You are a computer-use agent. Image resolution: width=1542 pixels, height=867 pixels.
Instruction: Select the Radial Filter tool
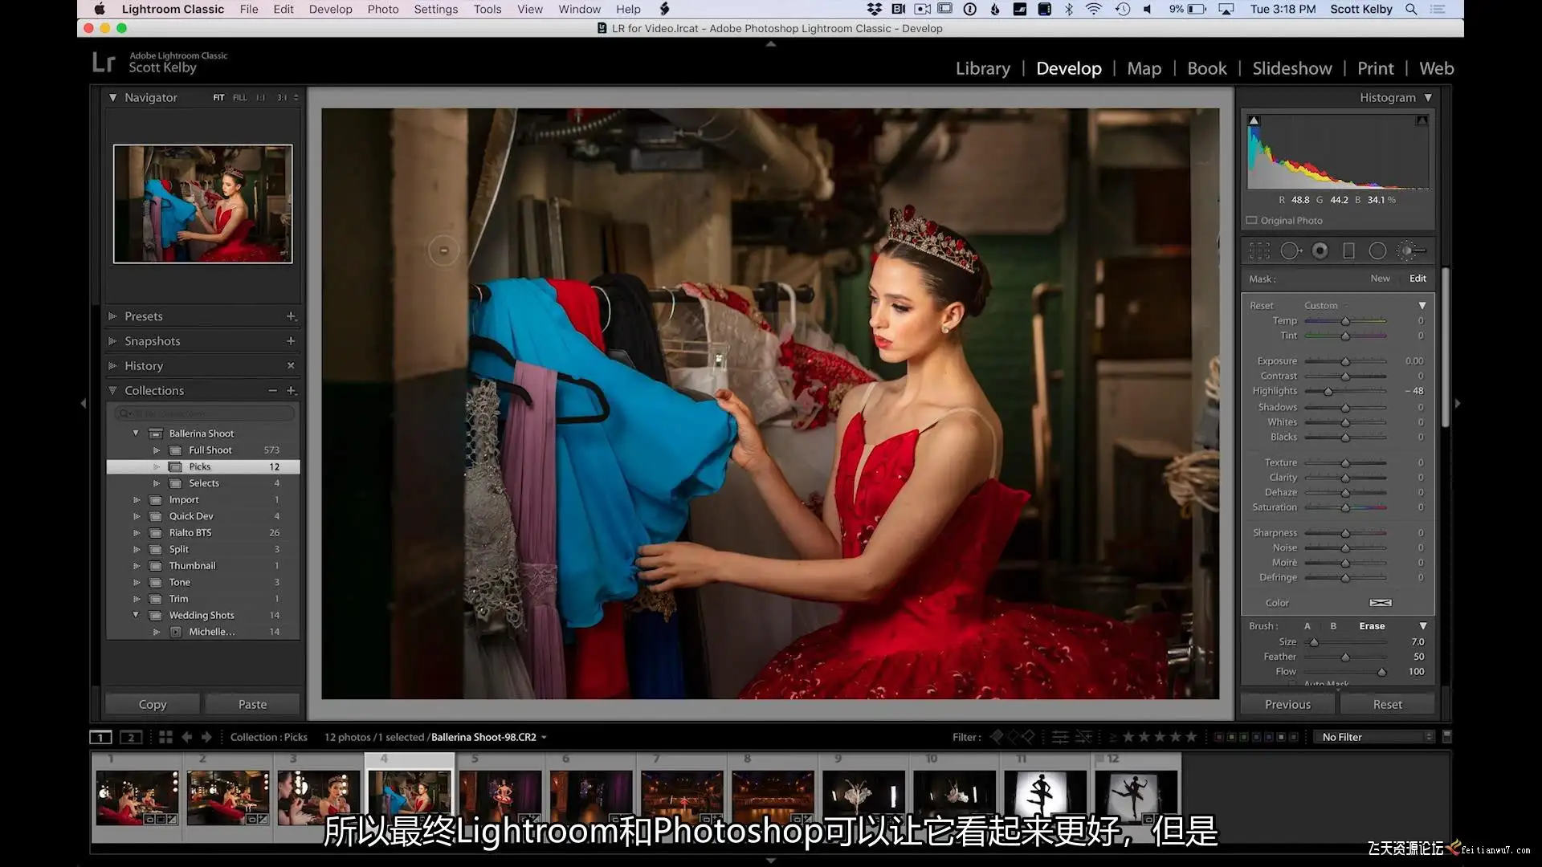tap(1377, 251)
